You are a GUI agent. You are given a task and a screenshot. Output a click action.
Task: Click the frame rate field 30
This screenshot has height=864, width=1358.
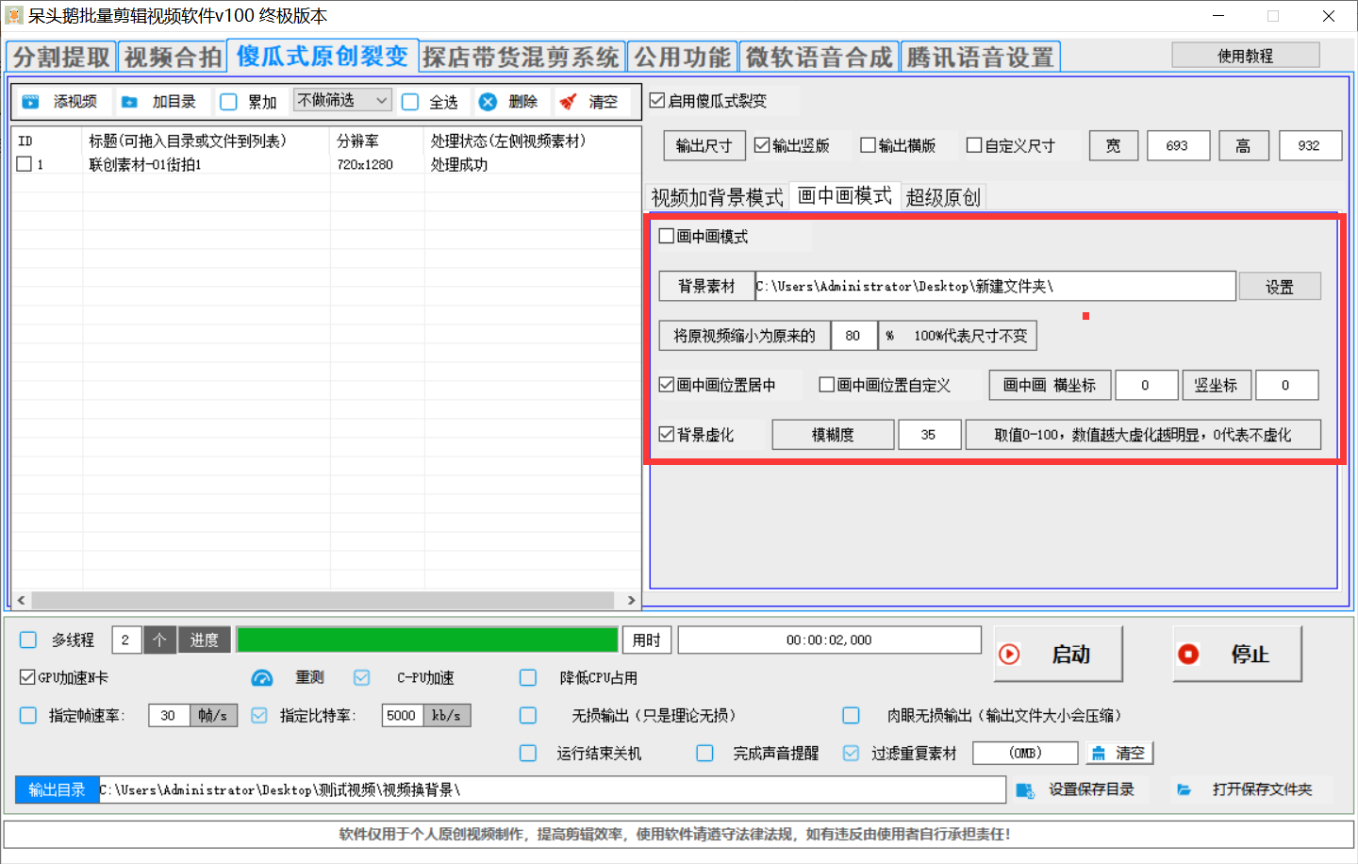169,716
